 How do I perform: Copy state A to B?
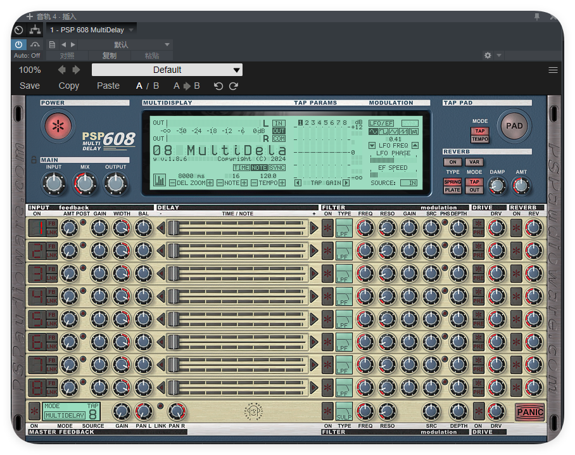click(186, 86)
